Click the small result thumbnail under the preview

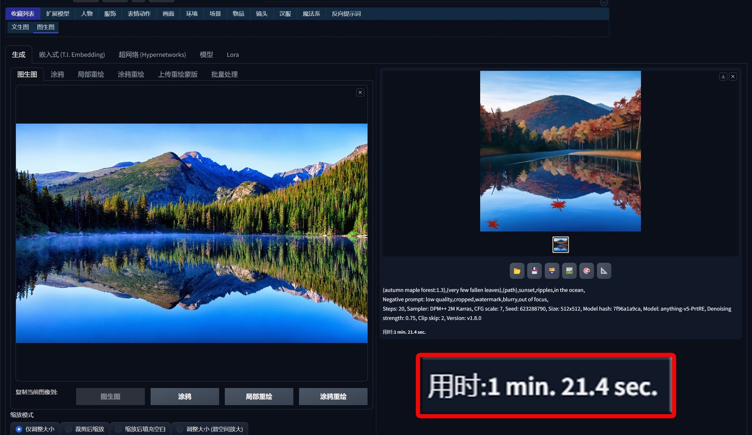pyautogui.click(x=561, y=245)
